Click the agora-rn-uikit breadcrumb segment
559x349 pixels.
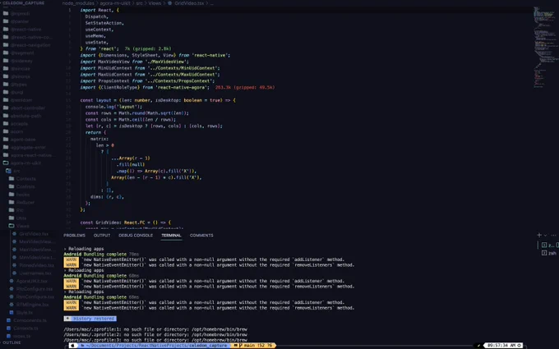pos(115,3)
